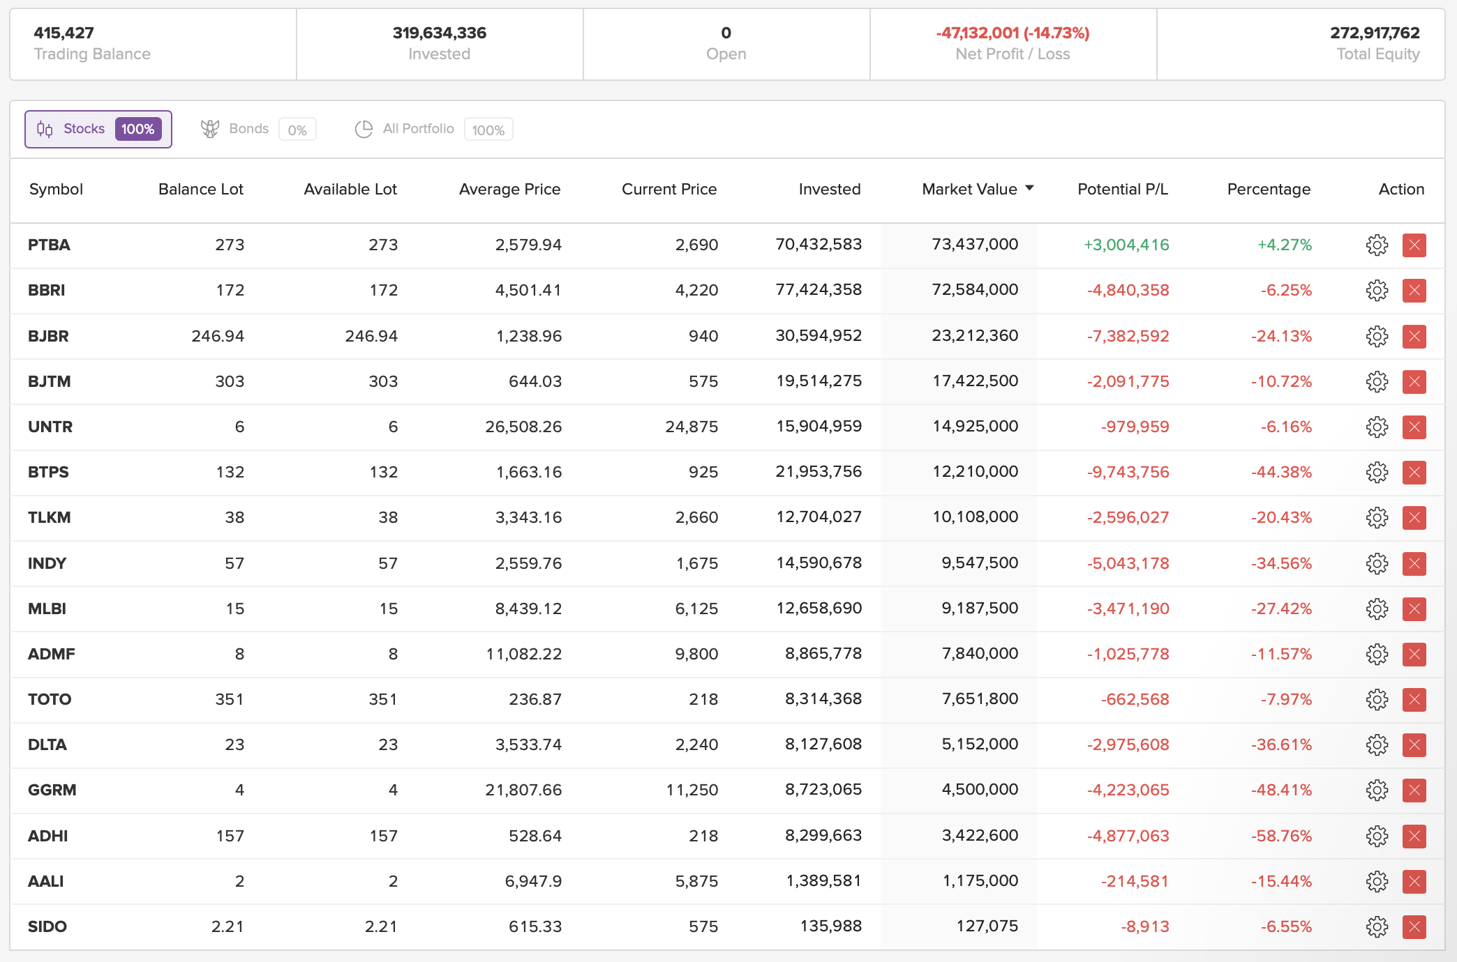Open settings gear for BJBR row
Viewport: 1457px width, 962px height.
tap(1377, 336)
